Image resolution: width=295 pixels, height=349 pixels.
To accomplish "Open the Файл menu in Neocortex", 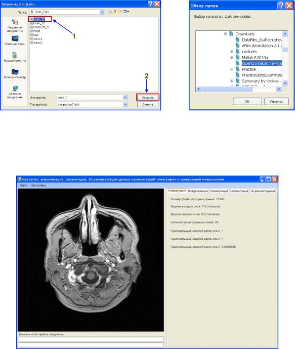I will [x=23, y=185].
